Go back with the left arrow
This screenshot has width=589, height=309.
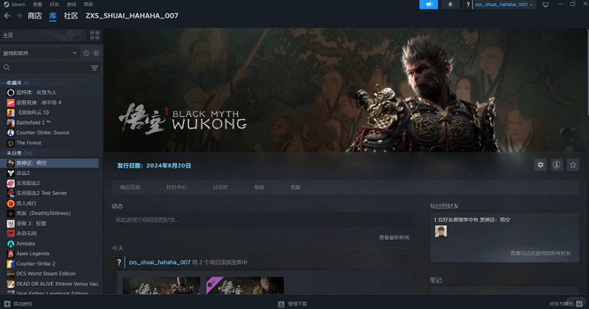pos(6,16)
